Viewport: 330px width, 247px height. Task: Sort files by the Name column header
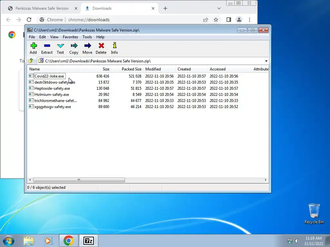tap(53, 69)
